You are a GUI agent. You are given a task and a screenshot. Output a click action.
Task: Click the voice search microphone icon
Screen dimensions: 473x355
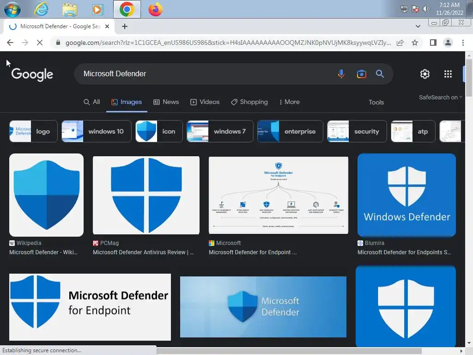click(x=341, y=73)
